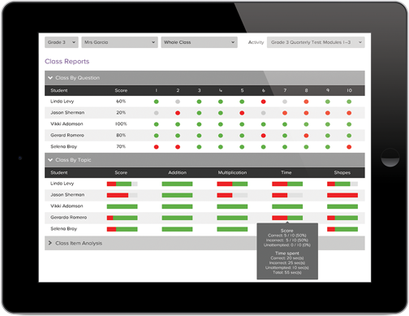Click Jason Sherman's question 10 red dot

pos(349,113)
